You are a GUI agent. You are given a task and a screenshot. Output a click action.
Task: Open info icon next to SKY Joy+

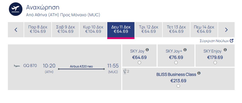pos(185,50)
